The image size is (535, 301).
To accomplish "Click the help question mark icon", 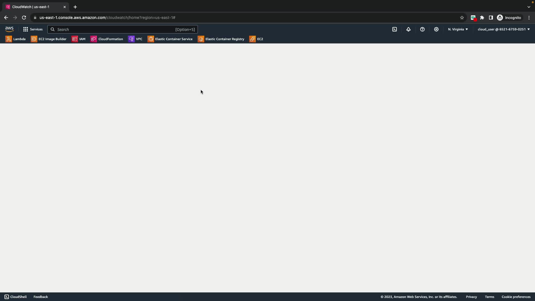I will tap(422, 29).
